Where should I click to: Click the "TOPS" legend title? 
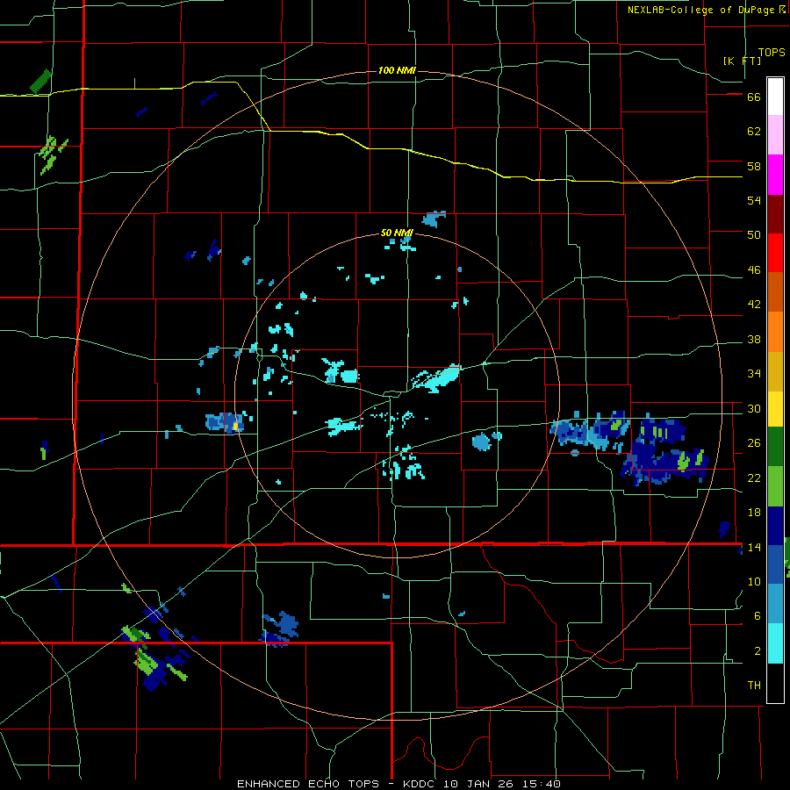(x=772, y=52)
